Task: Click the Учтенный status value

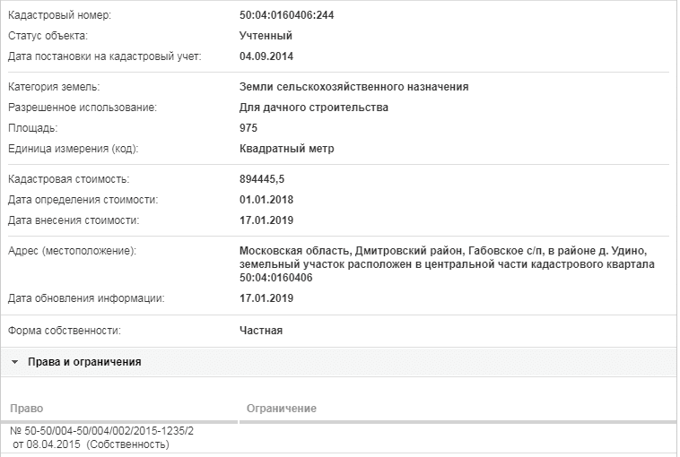Action: (x=266, y=36)
